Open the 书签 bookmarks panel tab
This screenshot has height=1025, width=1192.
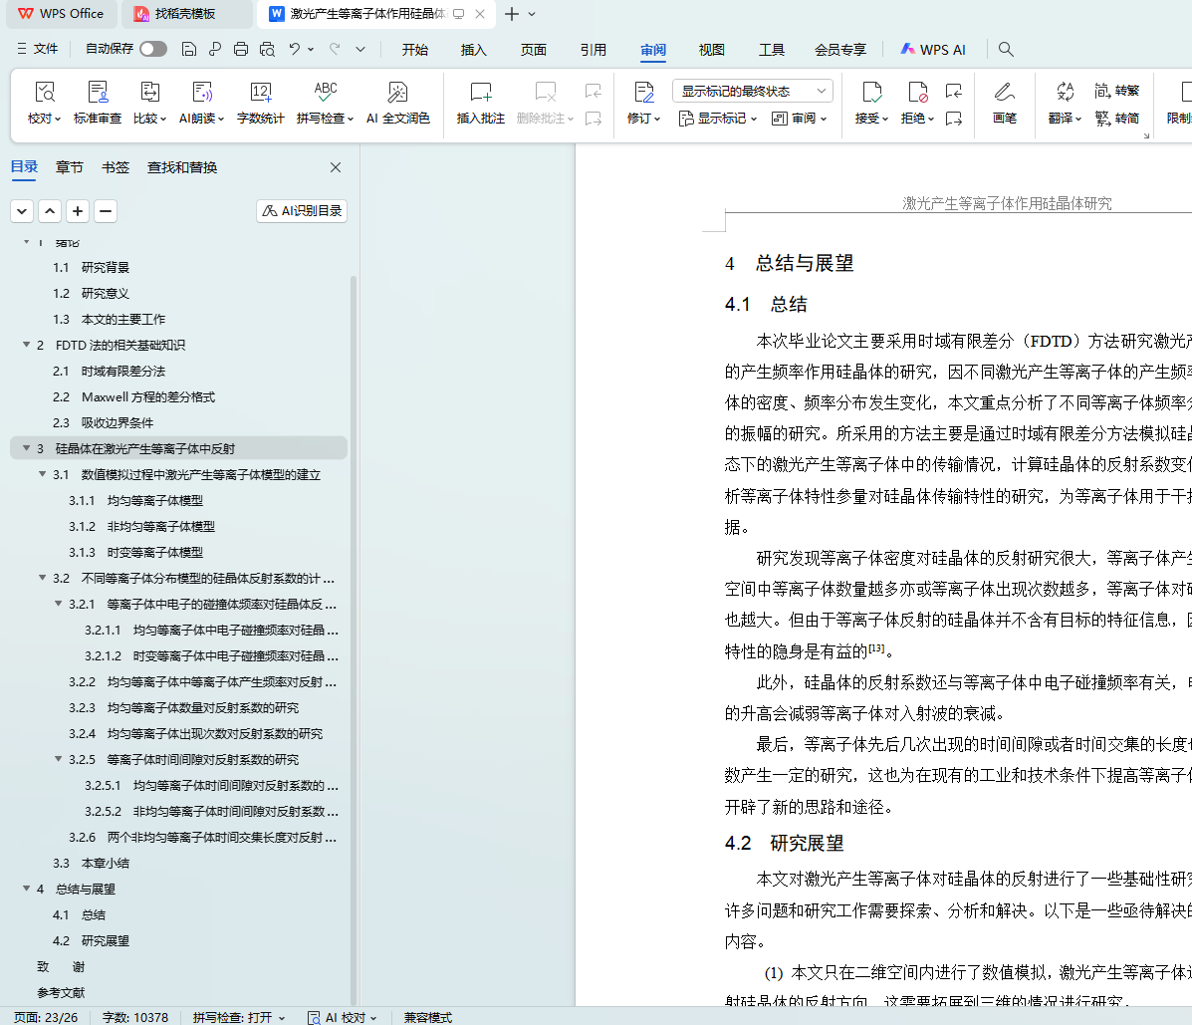point(116,167)
